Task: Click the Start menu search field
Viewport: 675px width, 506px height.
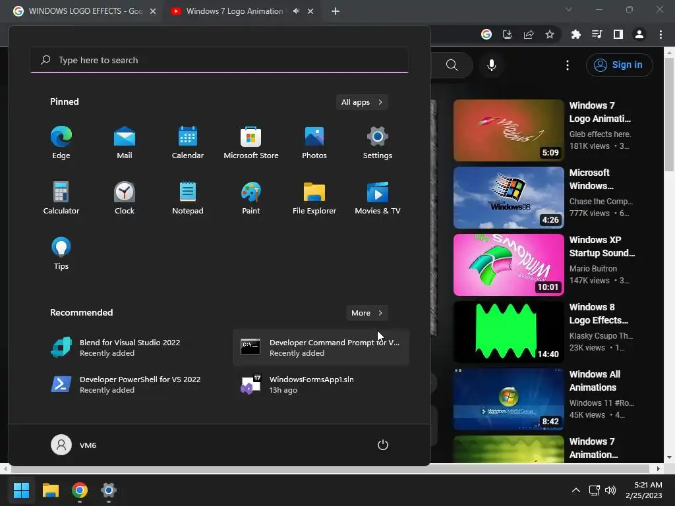Action: tap(220, 60)
